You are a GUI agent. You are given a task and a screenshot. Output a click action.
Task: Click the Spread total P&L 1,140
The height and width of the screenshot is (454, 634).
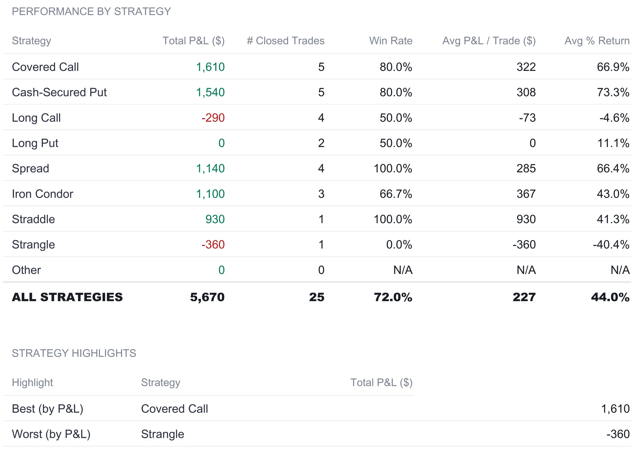210,169
